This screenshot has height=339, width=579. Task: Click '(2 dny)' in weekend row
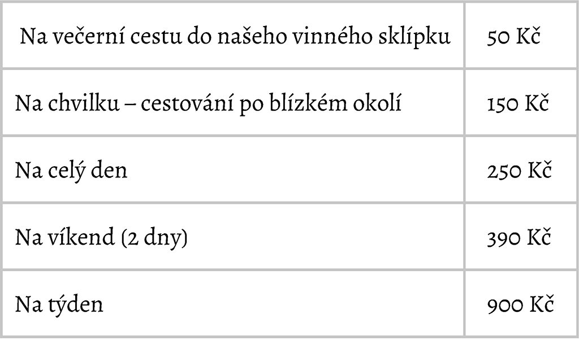[154, 238]
